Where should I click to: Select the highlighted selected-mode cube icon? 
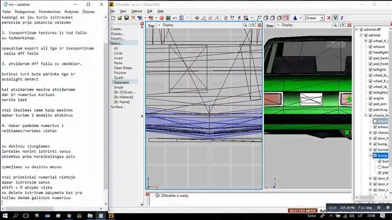(x=286, y=18)
